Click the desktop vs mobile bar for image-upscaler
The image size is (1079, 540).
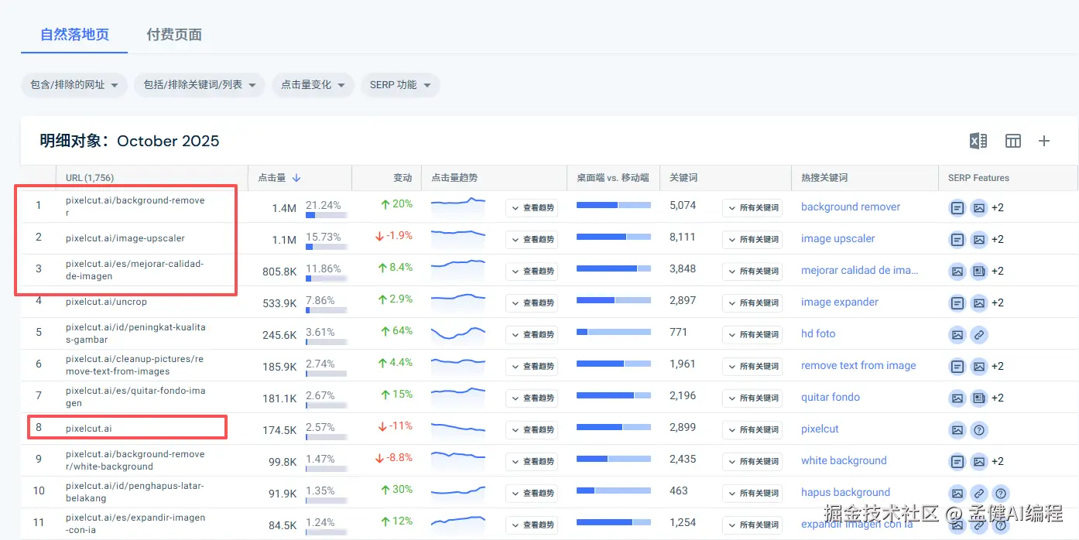(614, 237)
